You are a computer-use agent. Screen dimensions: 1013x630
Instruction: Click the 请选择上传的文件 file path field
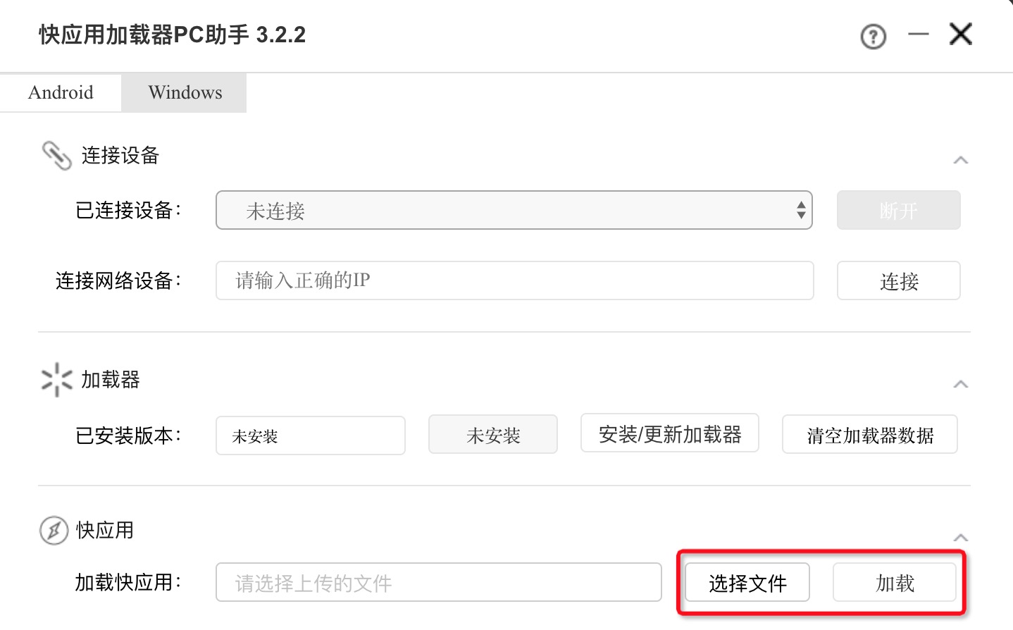coord(438,582)
